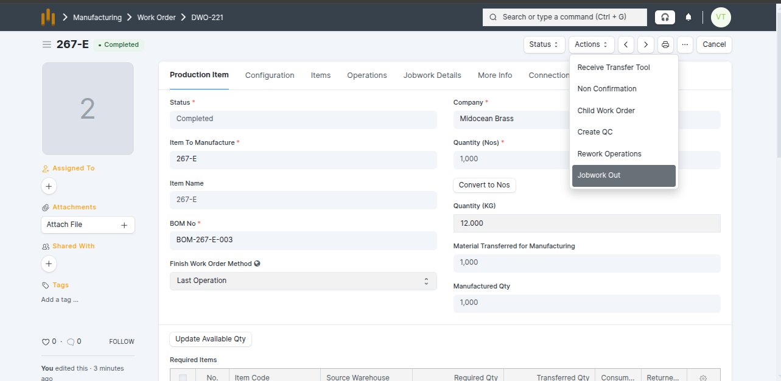Open the notifications bell
The width and height of the screenshot is (781, 381).
[688, 17]
